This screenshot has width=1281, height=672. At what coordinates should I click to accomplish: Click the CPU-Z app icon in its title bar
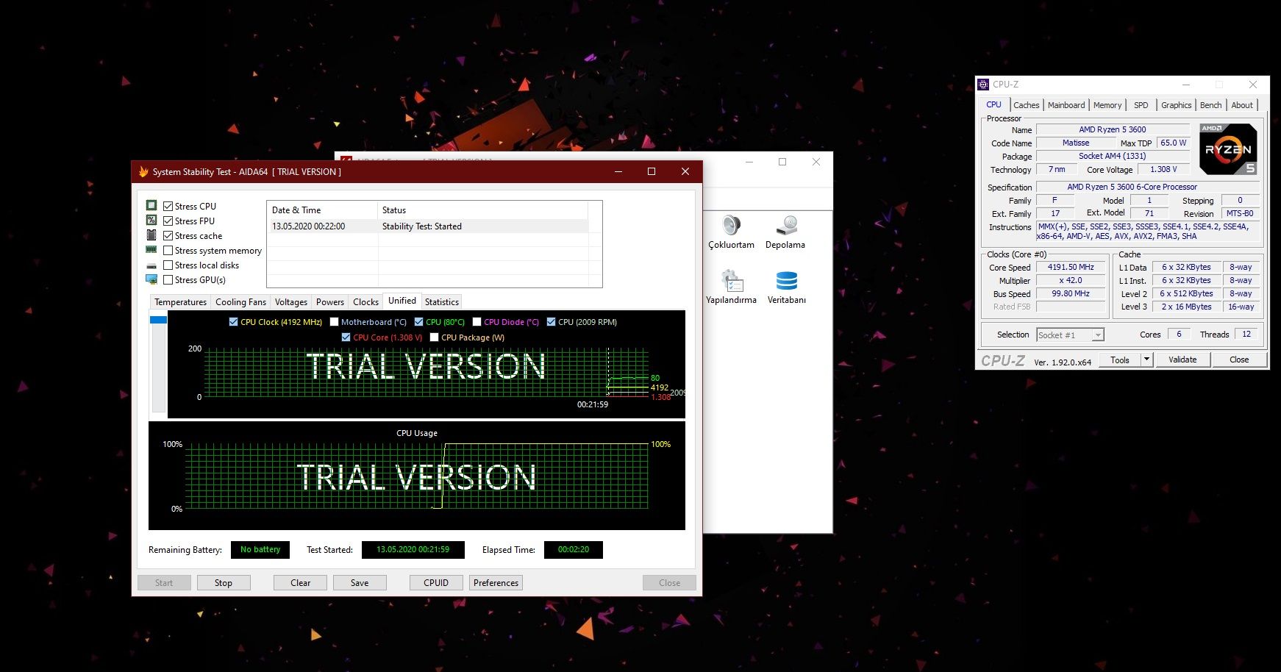tap(983, 85)
